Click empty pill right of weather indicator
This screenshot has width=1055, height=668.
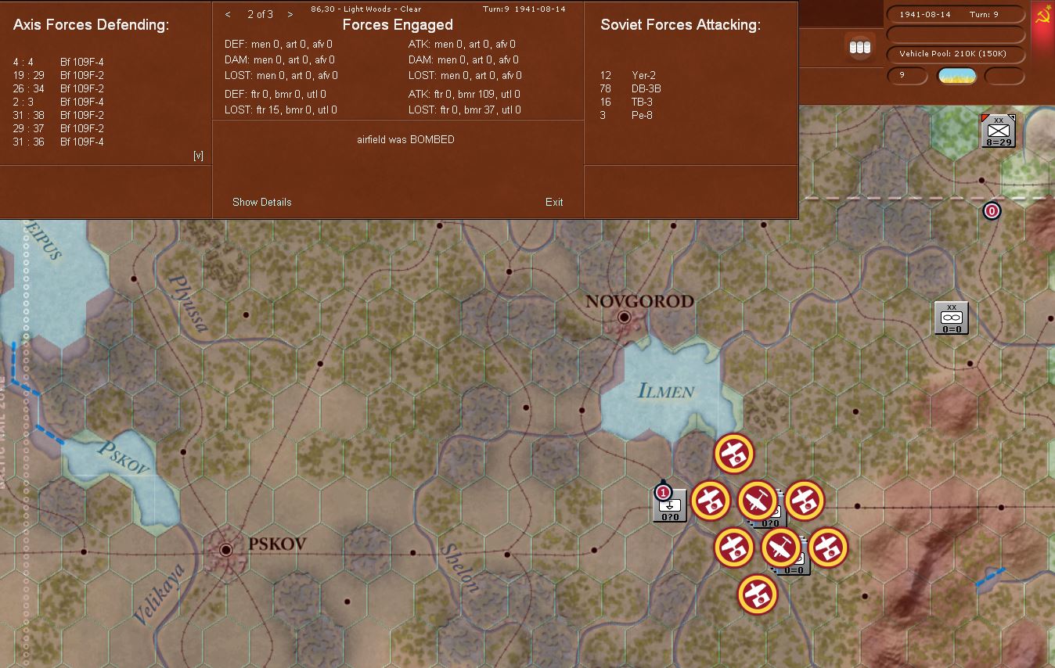coord(1004,76)
